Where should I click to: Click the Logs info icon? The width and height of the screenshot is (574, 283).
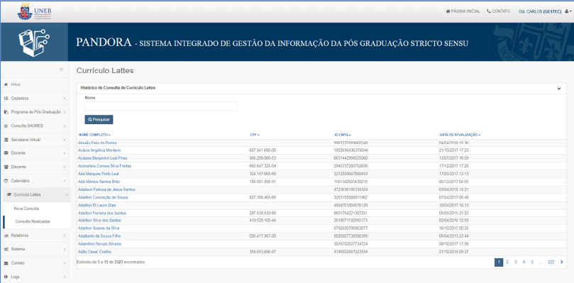(x=6, y=277)
